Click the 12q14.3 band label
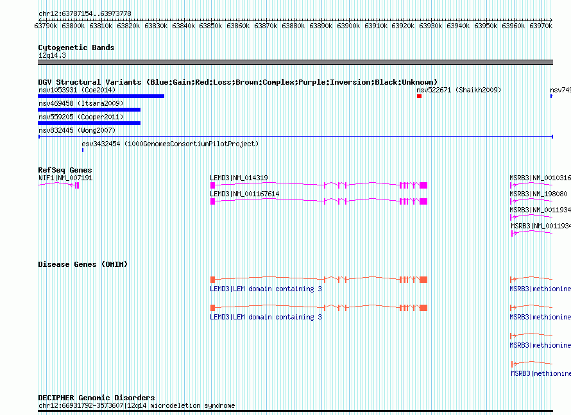This screenshot has height=415, width=571. [52, 55]
